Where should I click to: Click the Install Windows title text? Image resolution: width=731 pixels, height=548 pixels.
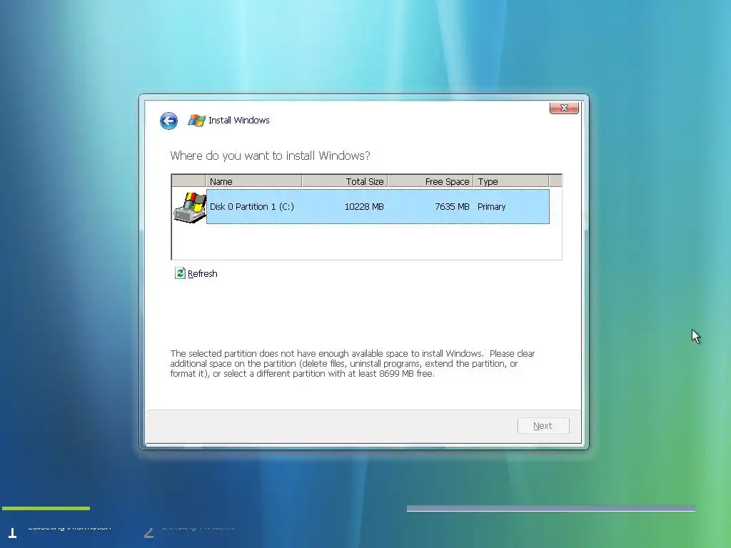[x=238, y=120]
